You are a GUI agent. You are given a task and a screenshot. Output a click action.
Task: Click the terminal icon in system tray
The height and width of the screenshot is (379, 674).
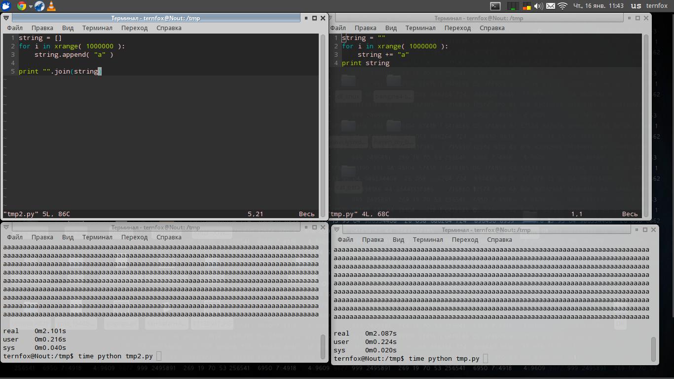click(495, 6)
